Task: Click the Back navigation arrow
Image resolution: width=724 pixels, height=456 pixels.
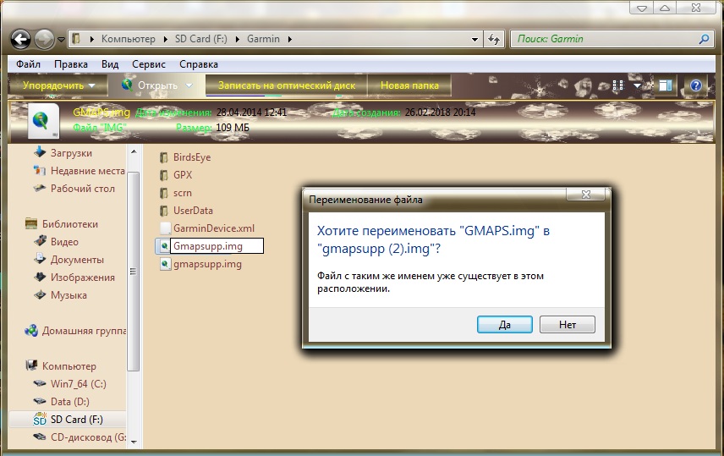Action: click(21, 39)
